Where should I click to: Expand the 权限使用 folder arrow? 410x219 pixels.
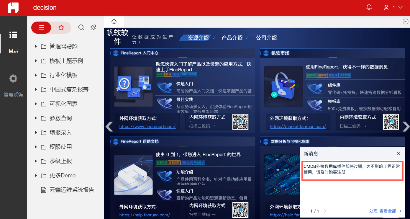tap(36, 147)
